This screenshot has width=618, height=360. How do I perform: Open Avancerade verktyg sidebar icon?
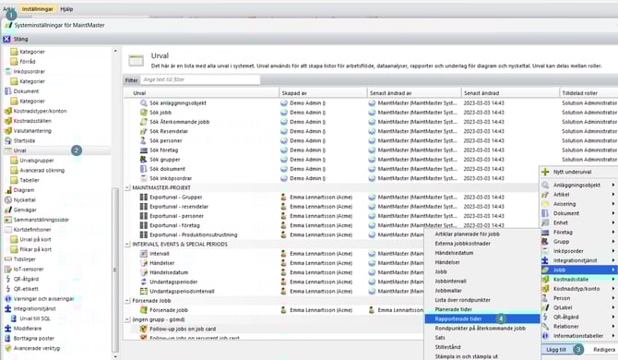coord(7,348)
